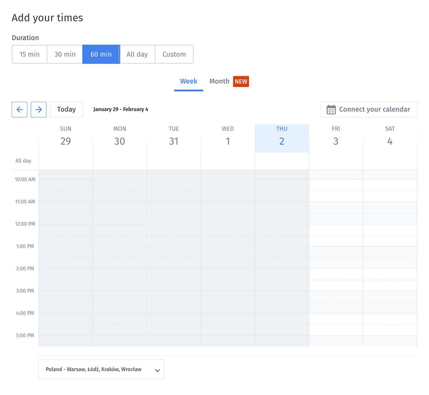Viewport: 429px width, 395px height.
Task: Expand timezone list using chevron arrow
Action: [x=157, y=370]
